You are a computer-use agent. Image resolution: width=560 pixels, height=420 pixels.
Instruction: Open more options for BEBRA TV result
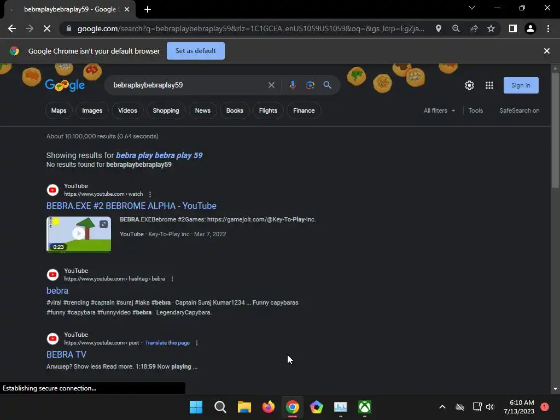[x=196, y=343]
